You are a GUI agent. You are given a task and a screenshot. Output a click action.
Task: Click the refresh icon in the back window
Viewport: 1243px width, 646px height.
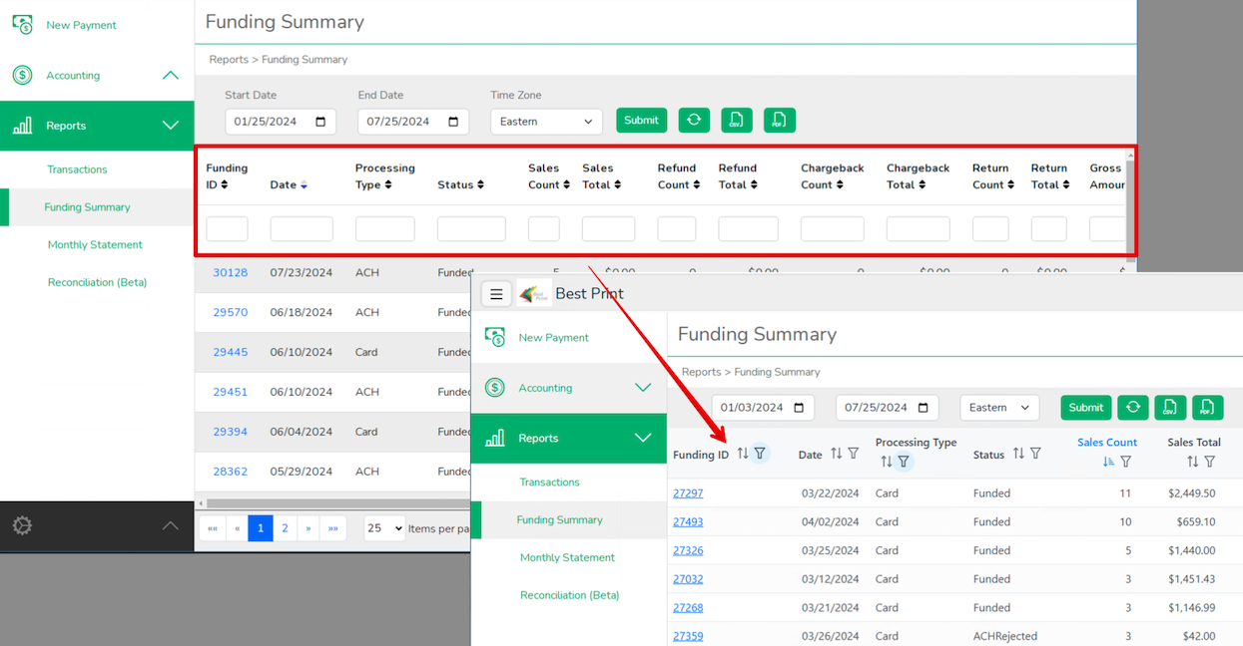(694, 121)
